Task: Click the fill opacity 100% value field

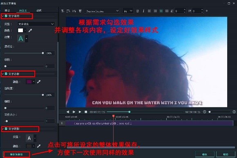Action: pyautogui.click(x=50, y=53)
